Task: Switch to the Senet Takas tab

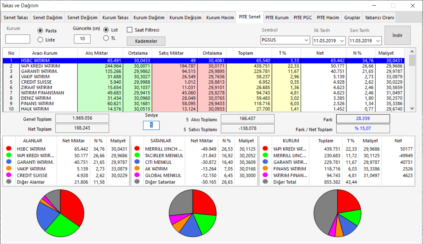Action: click(x=16, y=18)
